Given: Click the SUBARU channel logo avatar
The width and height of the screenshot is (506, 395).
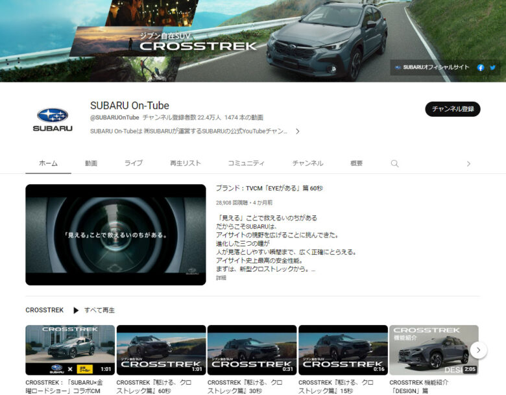Looking at the screenshot, I should [53, 119].
